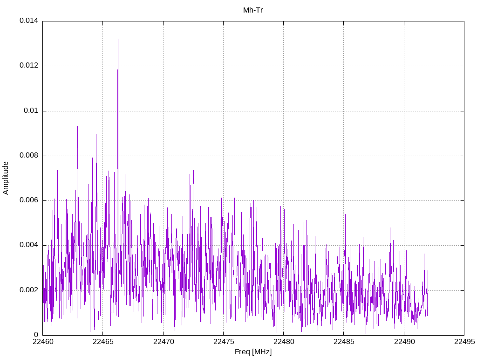Image resolution: width=477 pixels, height=358 pixels.
Task: Pick the 0.008 y-axis tick label
Action: [x=28, y=156]
